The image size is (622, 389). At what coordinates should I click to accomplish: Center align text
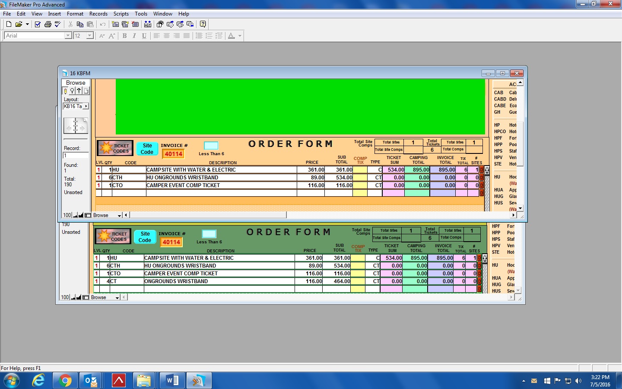point(167,36)
